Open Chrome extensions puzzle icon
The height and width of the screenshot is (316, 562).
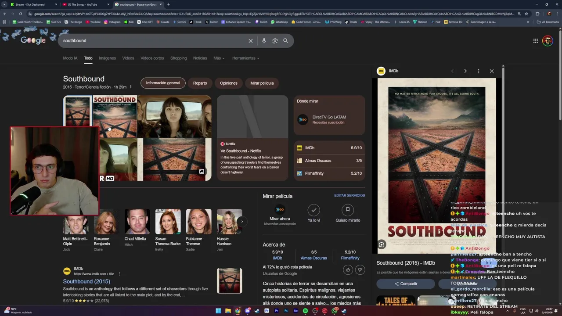[537, 14]
